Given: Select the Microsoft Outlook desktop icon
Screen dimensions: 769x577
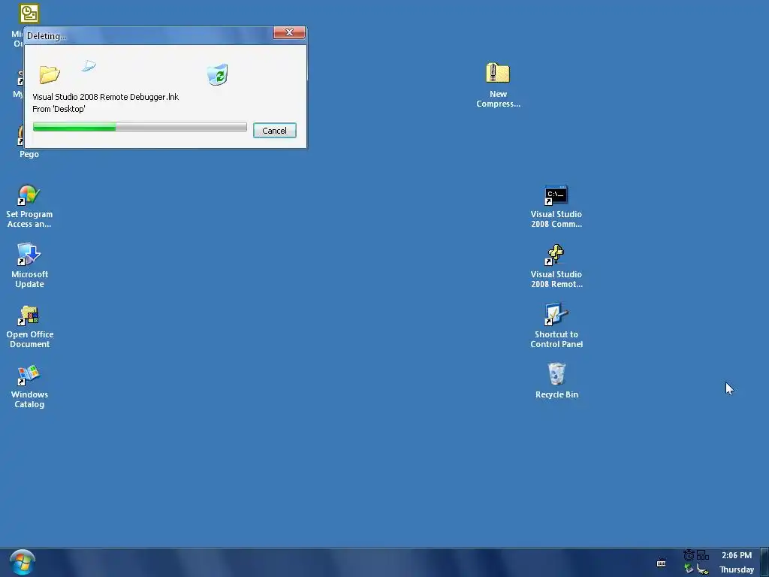Looking at the screenshot, I should 29,14.
